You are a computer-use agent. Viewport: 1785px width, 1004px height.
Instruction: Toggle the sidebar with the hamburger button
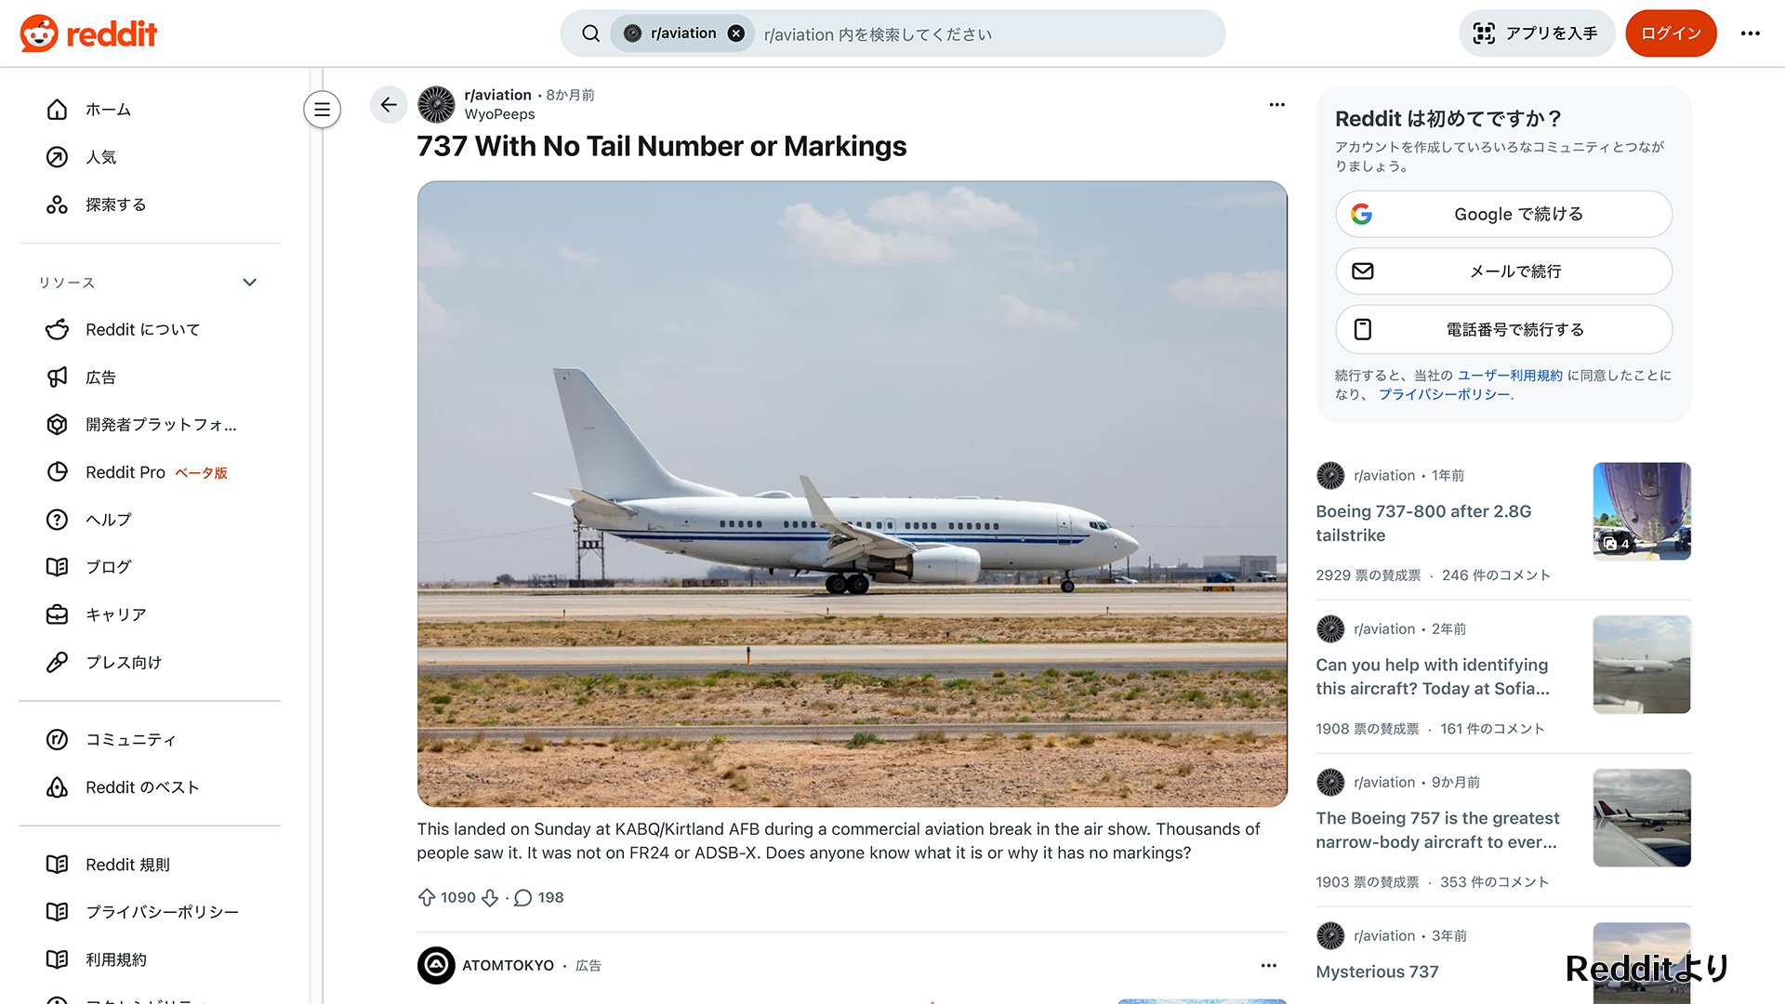tap(322, 109)
